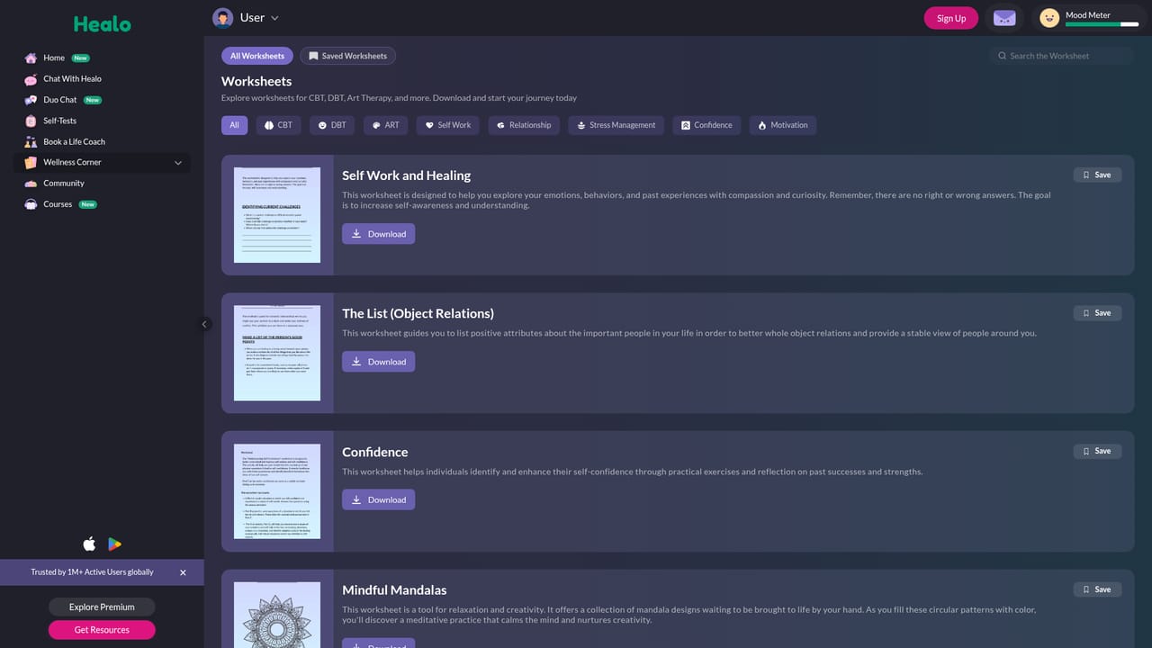Save the Self Work and Healing worksheet
The height and width of the screenshot is (648, 1152).
[1097, 175]
